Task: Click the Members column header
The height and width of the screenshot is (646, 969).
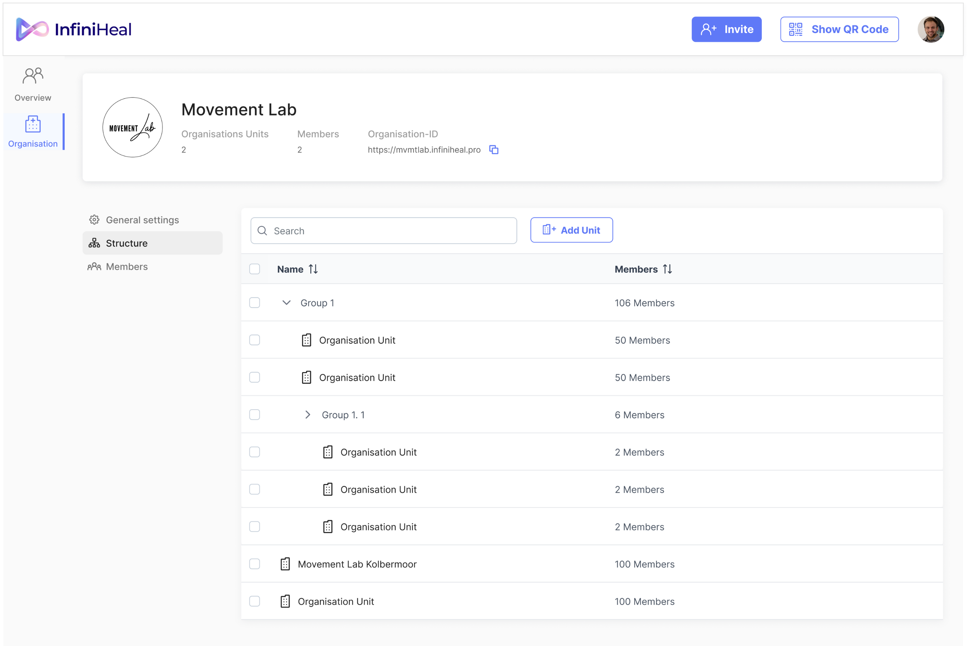Action: 636,269
